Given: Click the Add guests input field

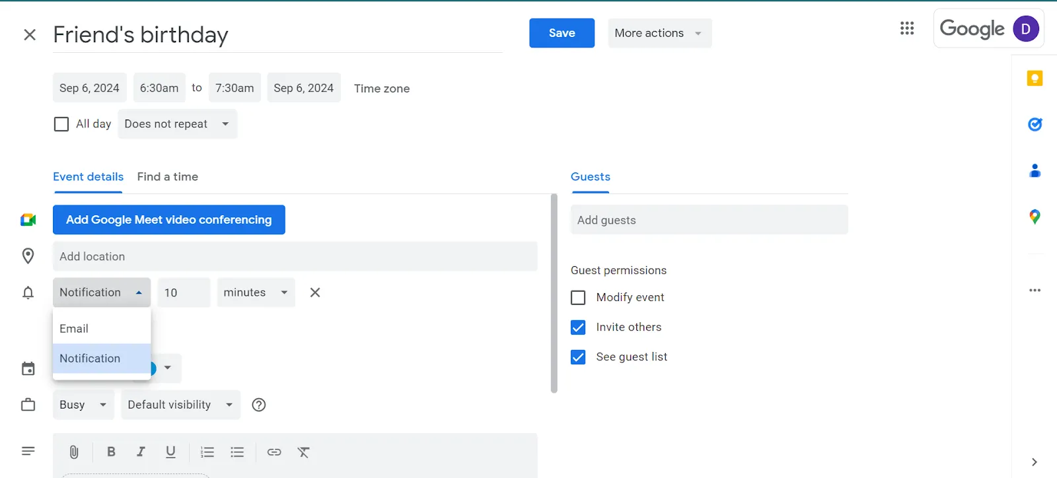Looking at the screenshot, I should click(x=709, y=220).
